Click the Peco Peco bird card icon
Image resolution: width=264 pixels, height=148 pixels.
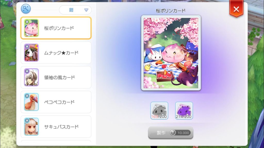click(31, 102)
